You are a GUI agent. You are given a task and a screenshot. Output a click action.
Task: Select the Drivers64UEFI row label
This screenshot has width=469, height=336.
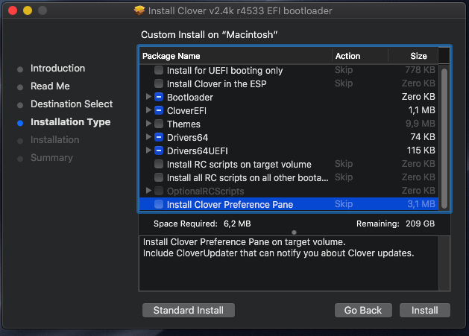[198, 151]
